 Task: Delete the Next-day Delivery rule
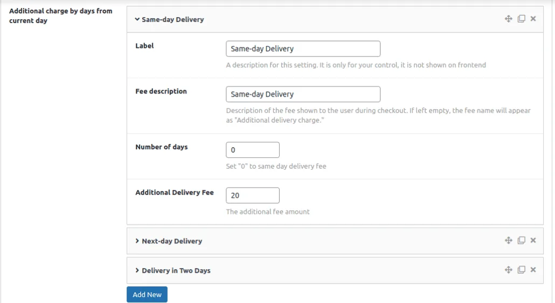[533, 240]
